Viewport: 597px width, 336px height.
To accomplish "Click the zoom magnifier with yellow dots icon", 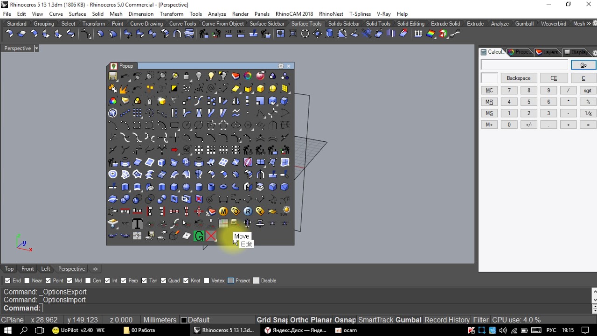I will (x=174, y=76).
